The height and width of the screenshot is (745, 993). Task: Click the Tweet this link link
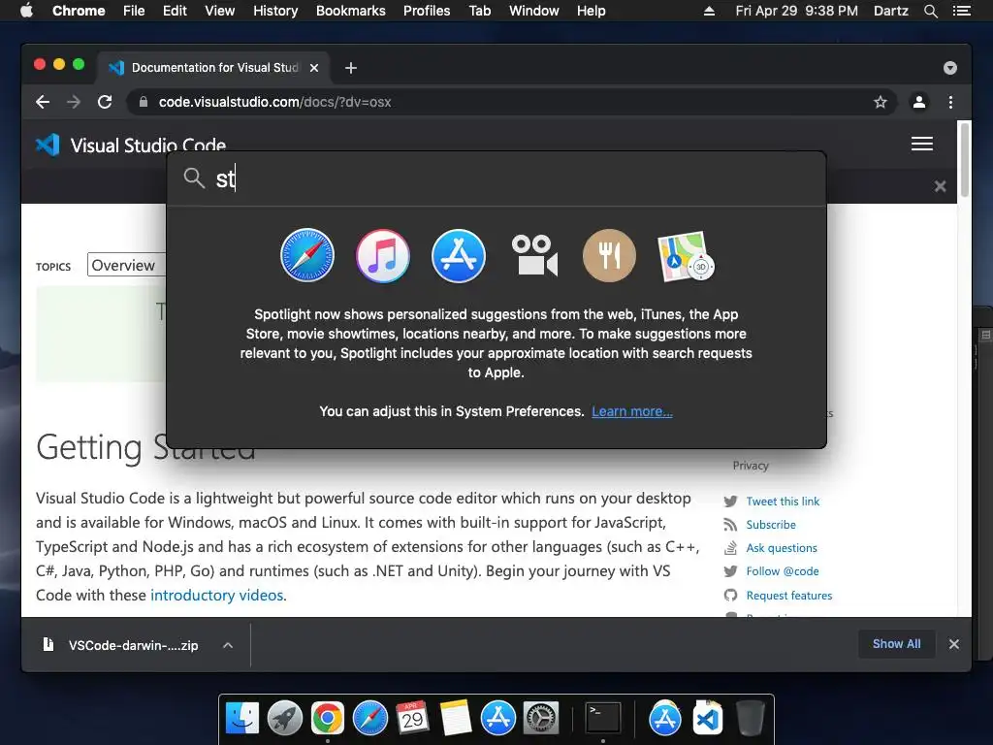click(783, 502)
